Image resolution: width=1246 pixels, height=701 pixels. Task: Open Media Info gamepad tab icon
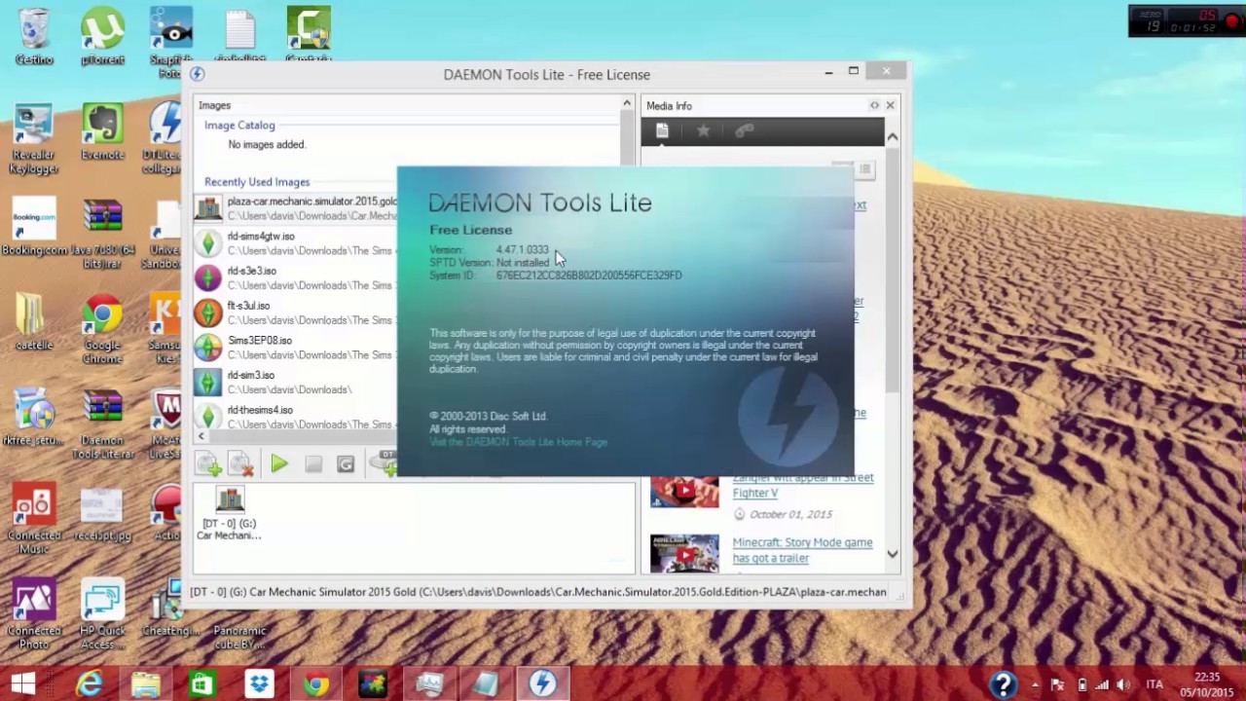click(745, 130)
